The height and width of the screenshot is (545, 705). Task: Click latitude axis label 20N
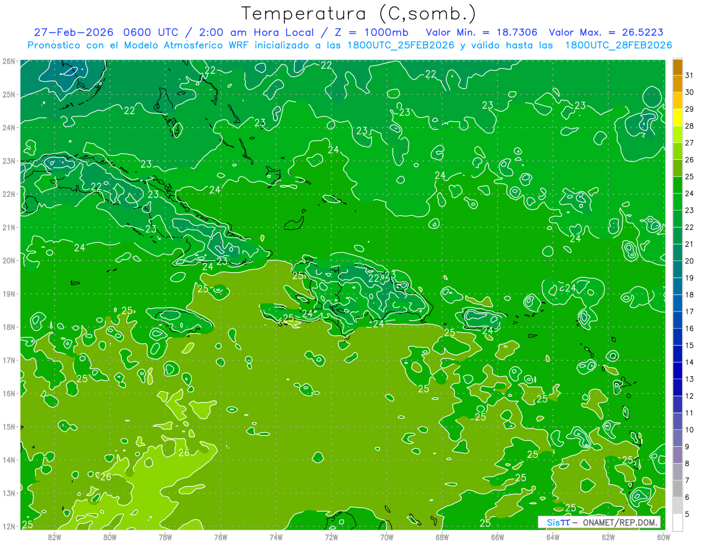pos(8,260)
